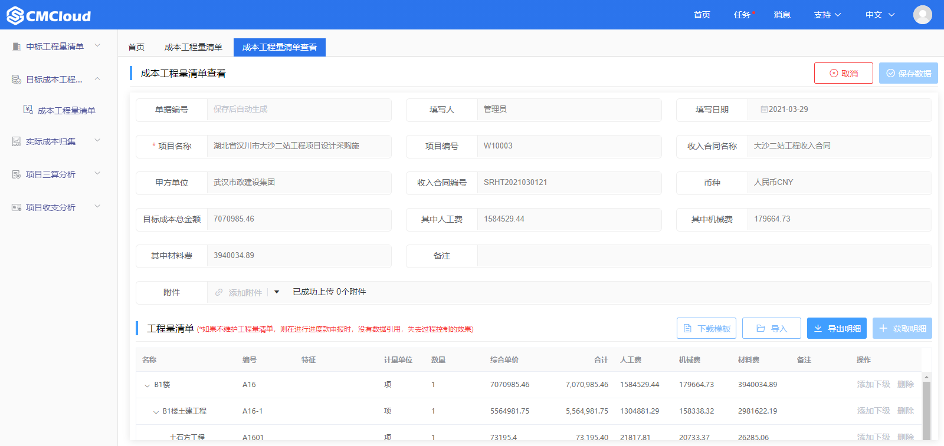Screen dimensions: 944x446
Task: Switch to the 首页 tab
Action: tap(136, 47)
